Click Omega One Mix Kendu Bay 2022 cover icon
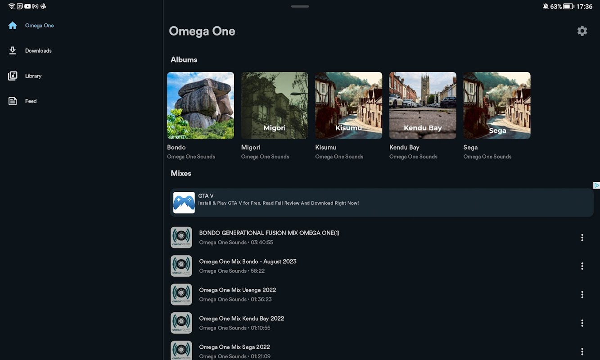The height and width of the screenshot is (360, 600). 181,323
